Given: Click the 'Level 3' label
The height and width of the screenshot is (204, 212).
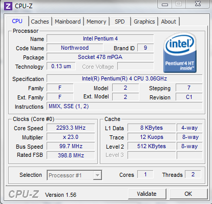Looking at the screenshot, I should point(115,155).
